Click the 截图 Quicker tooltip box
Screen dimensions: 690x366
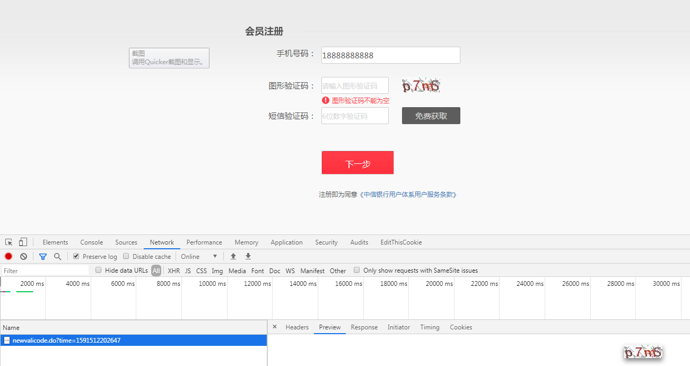click(x=169, y=58)
